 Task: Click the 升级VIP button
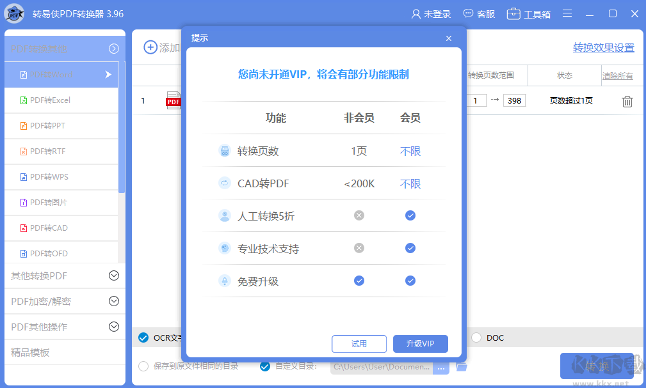[x=420, y=343]
